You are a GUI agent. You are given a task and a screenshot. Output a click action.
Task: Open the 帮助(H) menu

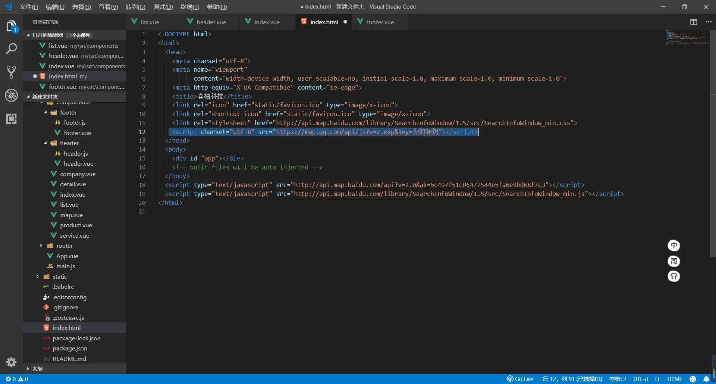click(x=217, y=7)
